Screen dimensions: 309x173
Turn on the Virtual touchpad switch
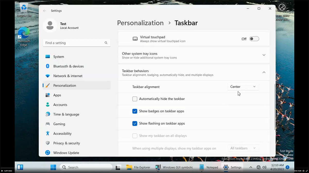coord(254,39)
